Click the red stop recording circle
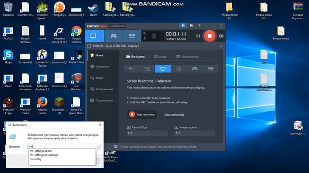309x173 pixels. [x=210, y=36]
